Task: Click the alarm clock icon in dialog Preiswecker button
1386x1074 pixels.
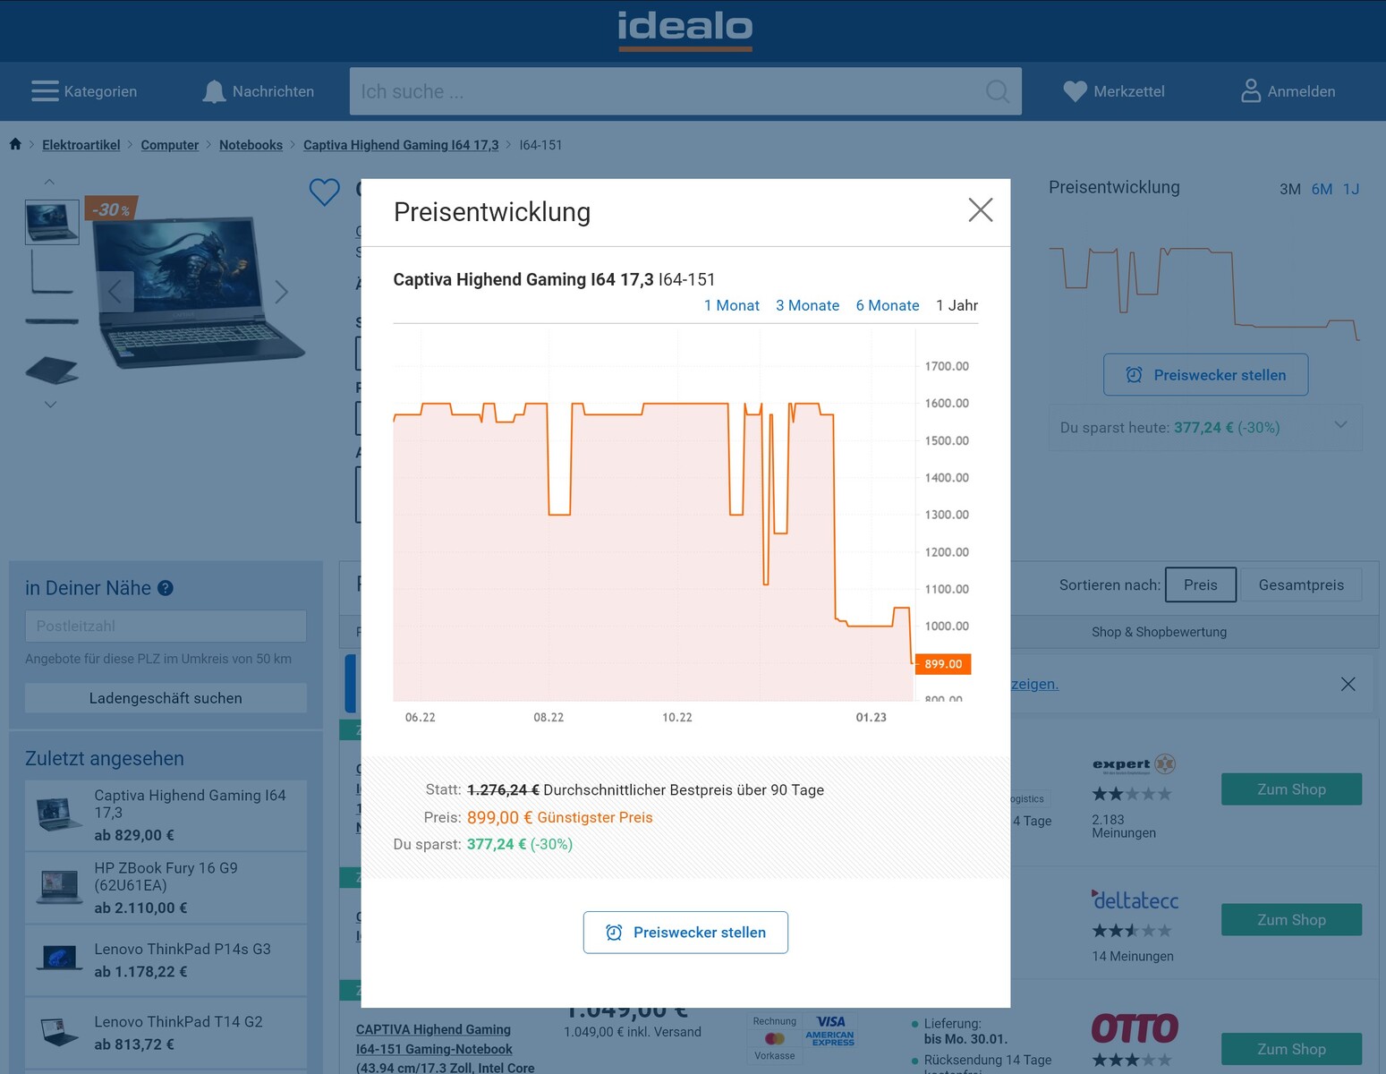Action: pos(614,933)
